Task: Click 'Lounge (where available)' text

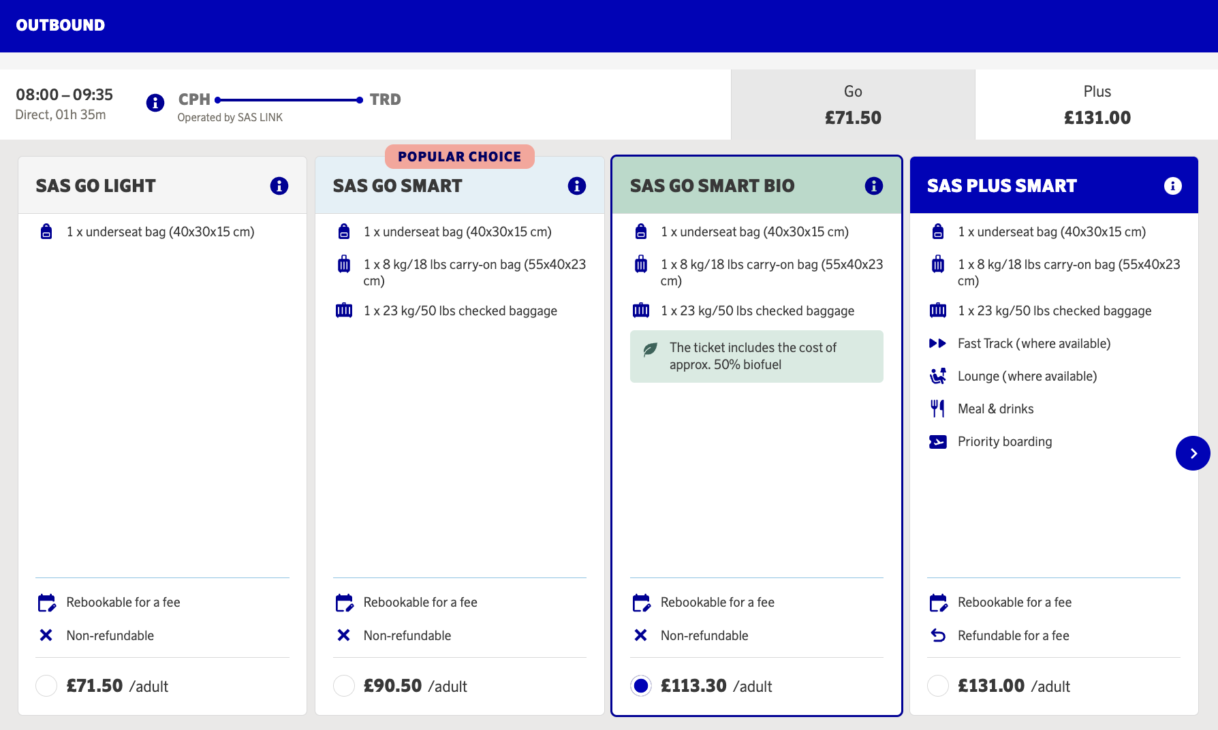Action: click(1027, 377)
